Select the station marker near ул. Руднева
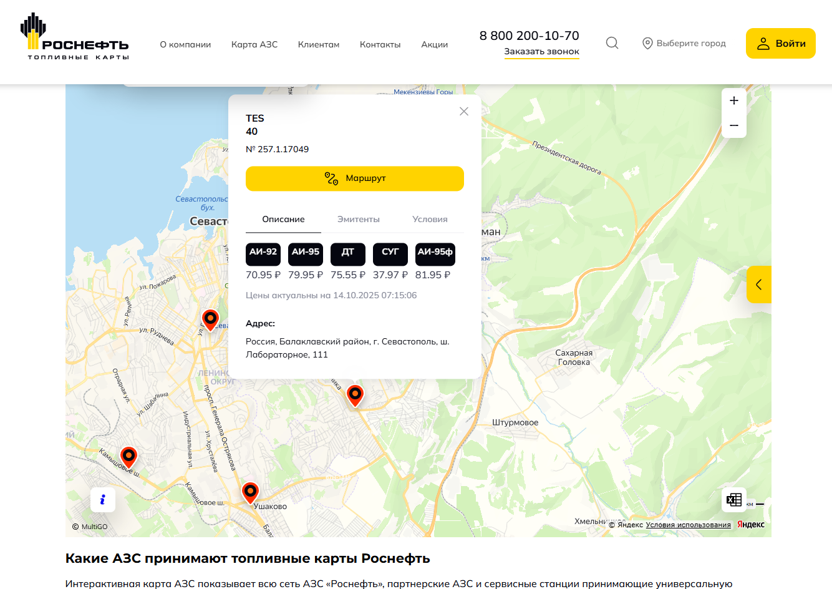The image size is (832, 589). coord(211,320)
